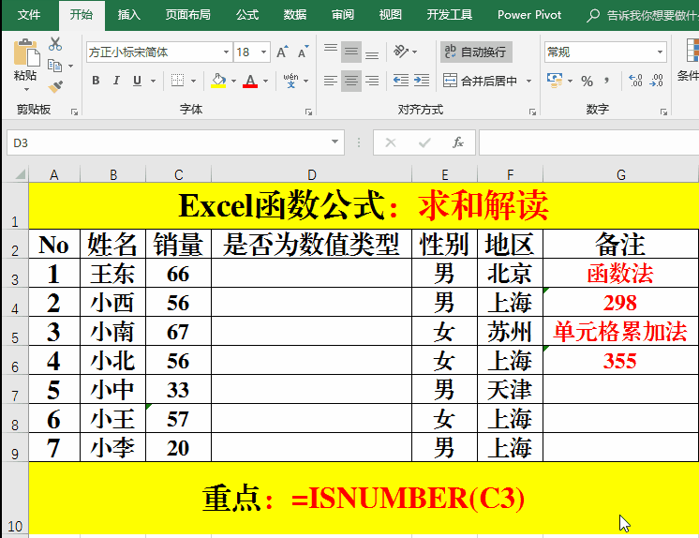The width and height of the screenshot is (699, 538).
Task: Expand the Name Box dropdown arrow
Action: (335, 142)
